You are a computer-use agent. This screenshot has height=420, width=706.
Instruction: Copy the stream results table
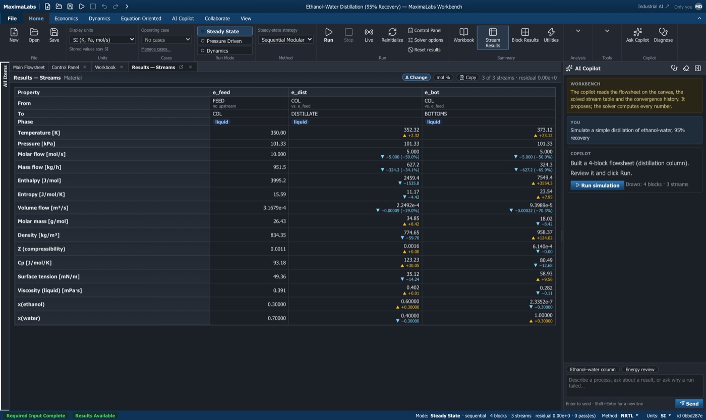pyautogui.click(x=467, y=78)
